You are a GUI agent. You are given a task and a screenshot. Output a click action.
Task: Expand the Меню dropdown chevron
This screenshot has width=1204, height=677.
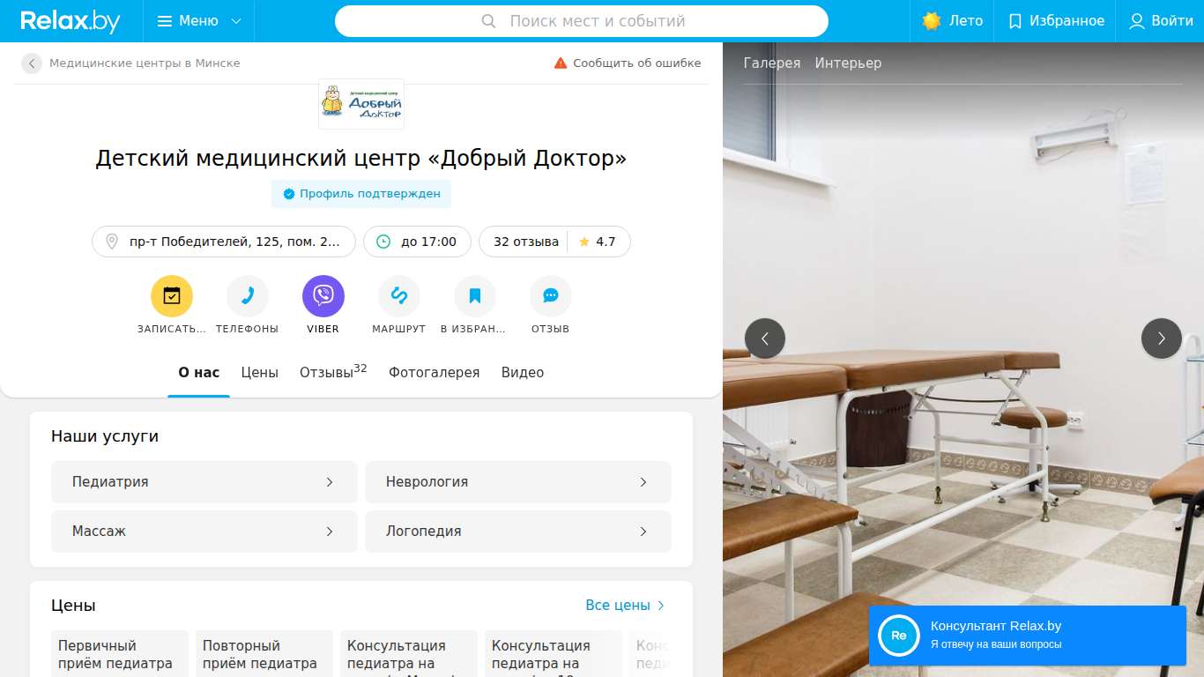pos(235,21)
